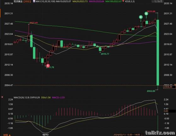Image resolution: width=176 pixels, height=136 pixels.
Task: Click the last chart-control icon in top-right toolbar
Action: tap(162, 1)
